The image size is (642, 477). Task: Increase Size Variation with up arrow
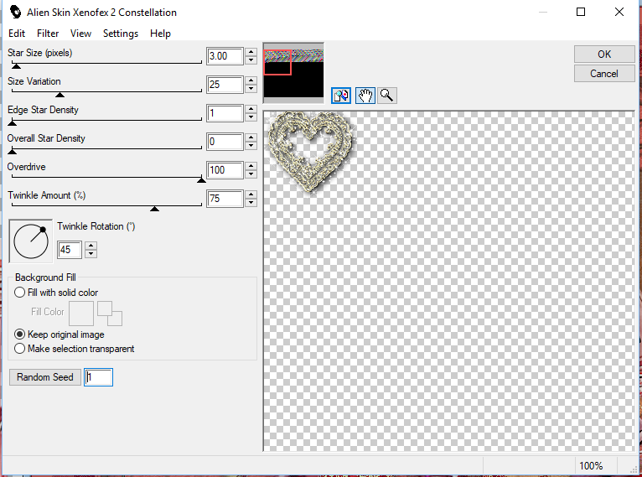(x=251, y=80)
